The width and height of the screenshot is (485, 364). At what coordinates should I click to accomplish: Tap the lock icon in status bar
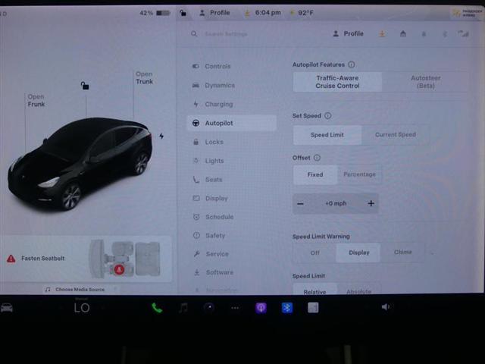tap(183, 13)
